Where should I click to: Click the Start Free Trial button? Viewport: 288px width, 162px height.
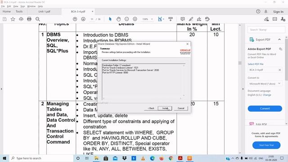pyautogui.click(x=266, y=145)
